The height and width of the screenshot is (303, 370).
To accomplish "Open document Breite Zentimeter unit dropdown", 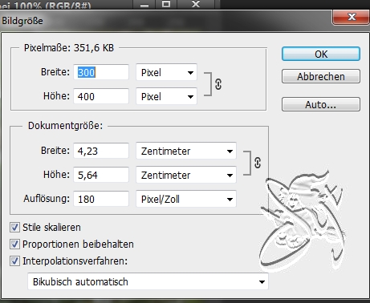I will coord(186,151).
